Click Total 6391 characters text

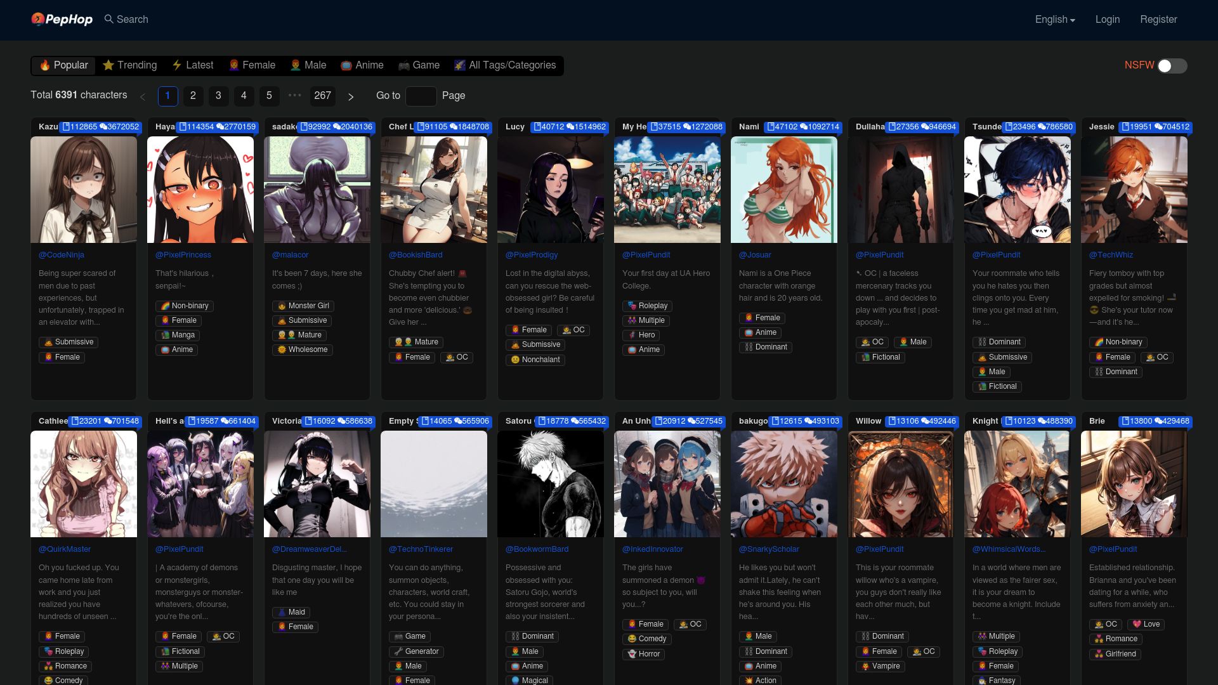coord(79,95)
